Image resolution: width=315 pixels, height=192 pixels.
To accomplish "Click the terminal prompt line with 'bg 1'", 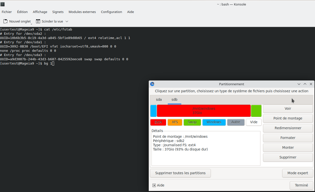I will [27, 63].
